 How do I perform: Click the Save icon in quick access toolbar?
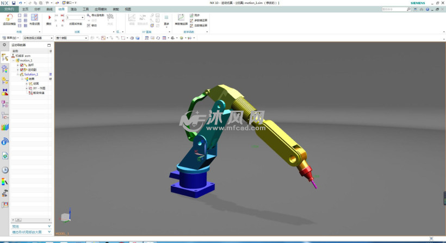(x=14, y=3)
